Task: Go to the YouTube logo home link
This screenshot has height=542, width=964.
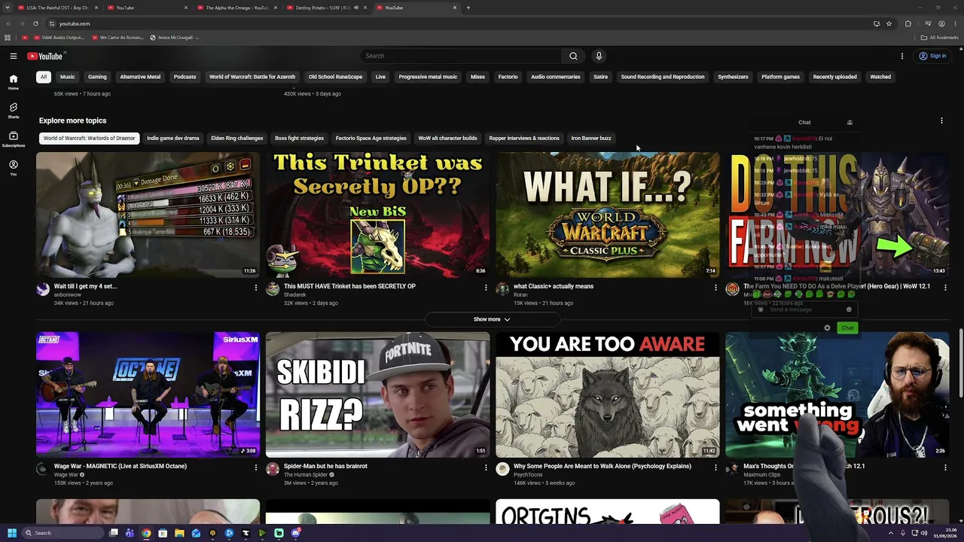Action: (46, 56)
